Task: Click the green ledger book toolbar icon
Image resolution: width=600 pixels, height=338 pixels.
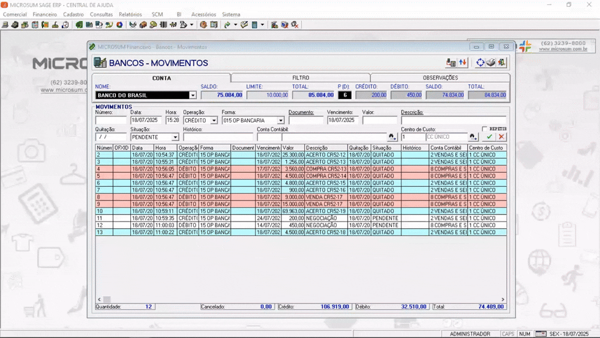Action: click(x=79, y=25)
